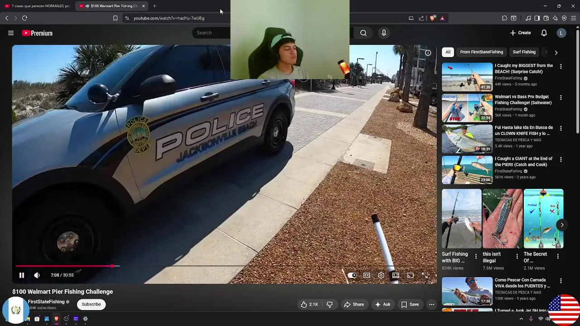
Task: Click the YouTube search input field
Action: 213,33
